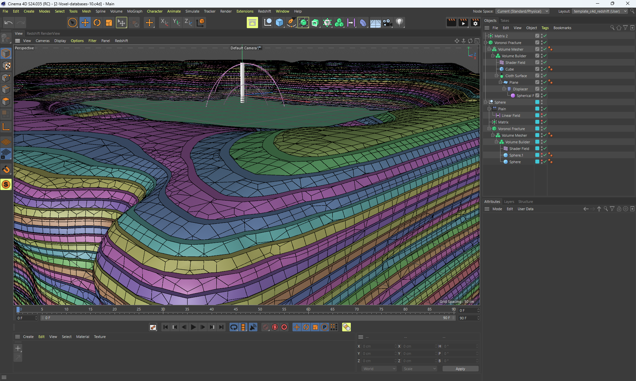The height and width of the screenshot is (381, 636).
Task: Open the Tags menu in Objects manager
Action: [545, 28]
